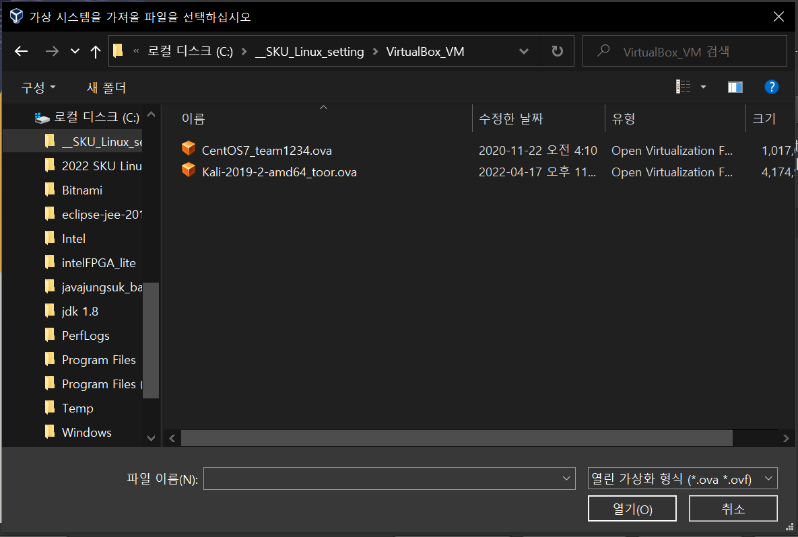Click the Kali OVA box icon
Viewport: 798px width, 537px height.
click(189, 170)
